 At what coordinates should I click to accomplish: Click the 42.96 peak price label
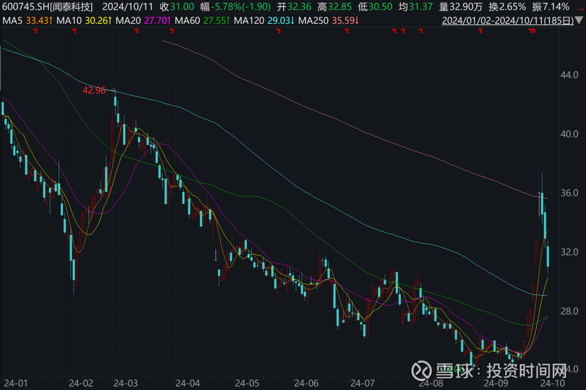tap(93, 90)
